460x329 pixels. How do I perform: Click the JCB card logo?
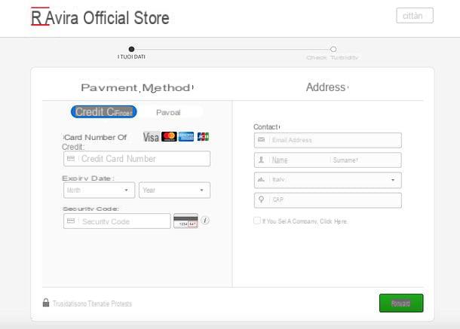coord(203,136)
